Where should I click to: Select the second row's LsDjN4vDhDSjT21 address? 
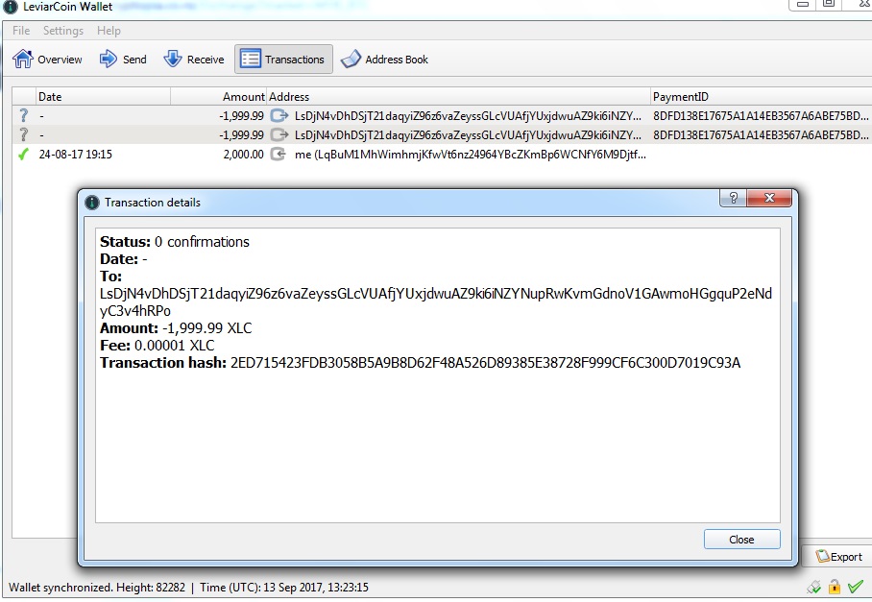tap(468, 135)
